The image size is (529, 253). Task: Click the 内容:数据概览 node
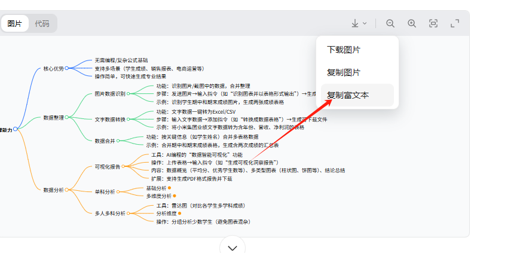click(248, 170)
